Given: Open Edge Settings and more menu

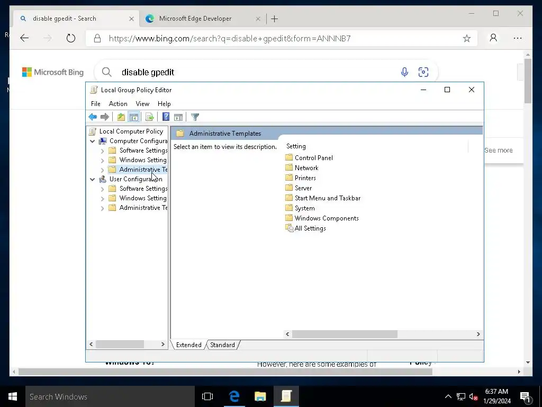Looking at the screenshot, I should tap(518, 38).
